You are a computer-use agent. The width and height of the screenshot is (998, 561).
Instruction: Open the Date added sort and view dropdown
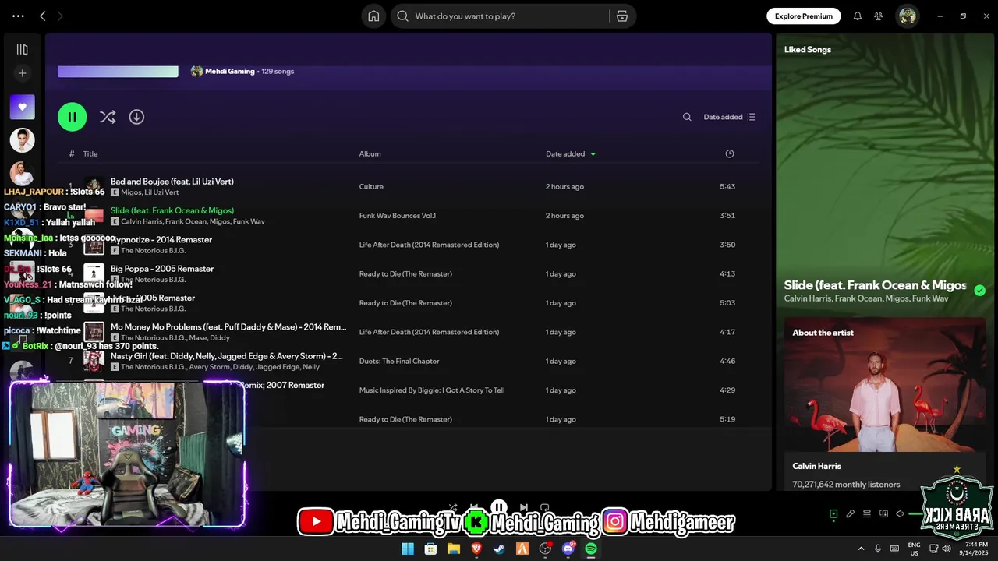730,117
